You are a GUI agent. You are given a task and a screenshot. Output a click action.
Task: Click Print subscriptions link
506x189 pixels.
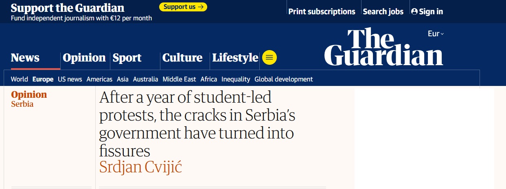pos(322,12)
